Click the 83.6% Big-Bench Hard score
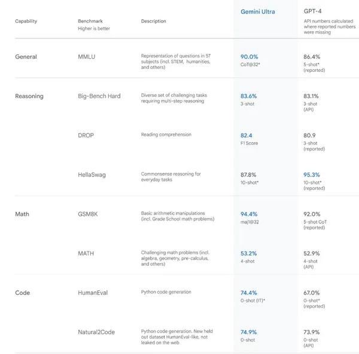The width and height of the screenshot is (359, 354). click(x=249, y=96)
